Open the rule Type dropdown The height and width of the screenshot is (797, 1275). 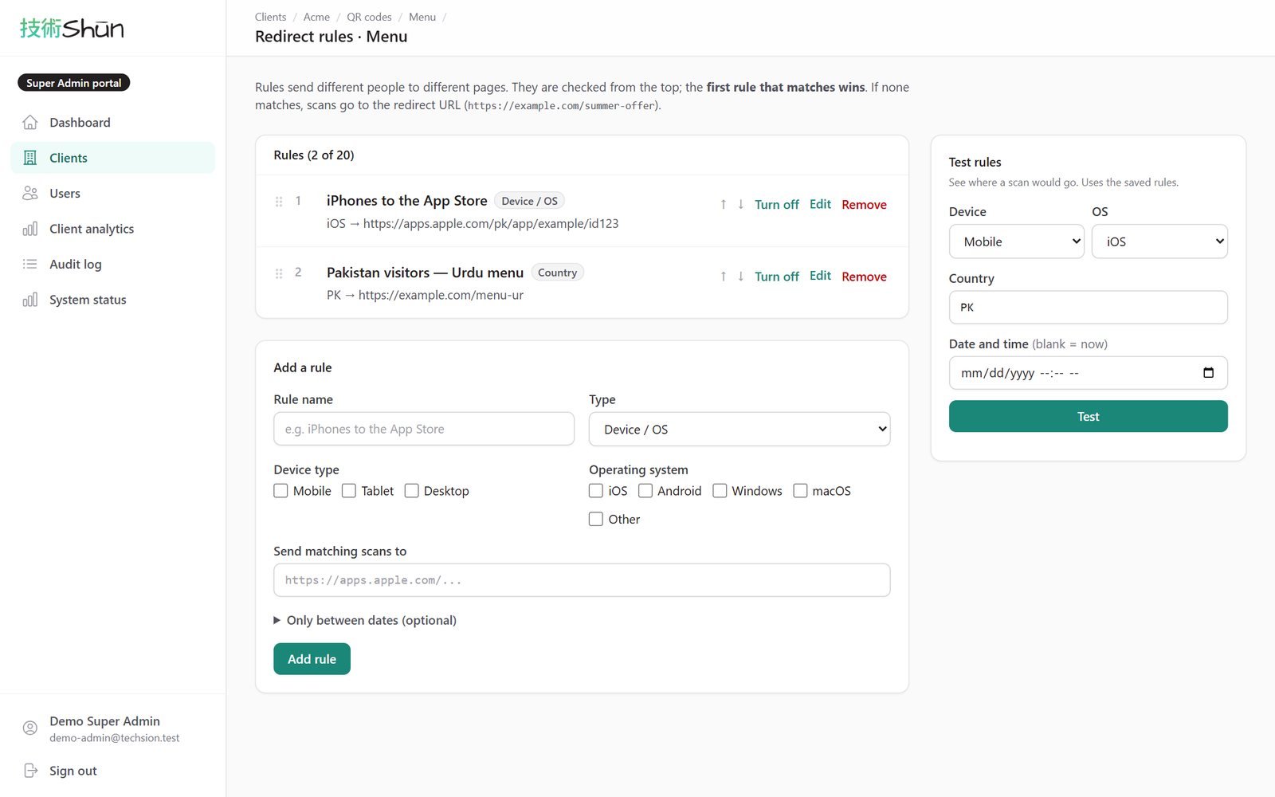pos(739,429)
